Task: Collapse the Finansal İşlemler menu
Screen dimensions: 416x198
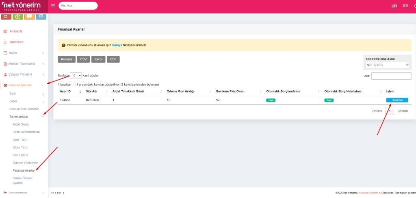Action: pyautogui.click(x=24, y=85)
